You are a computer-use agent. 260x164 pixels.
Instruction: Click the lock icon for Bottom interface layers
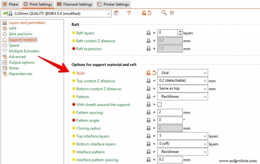pos(149,144)
